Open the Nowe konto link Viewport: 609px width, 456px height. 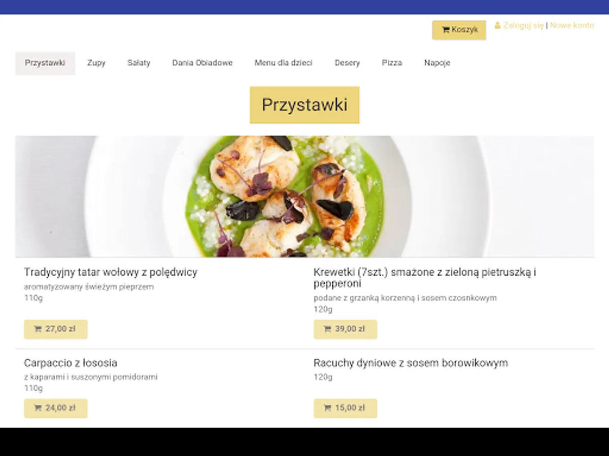pos(572,25)
